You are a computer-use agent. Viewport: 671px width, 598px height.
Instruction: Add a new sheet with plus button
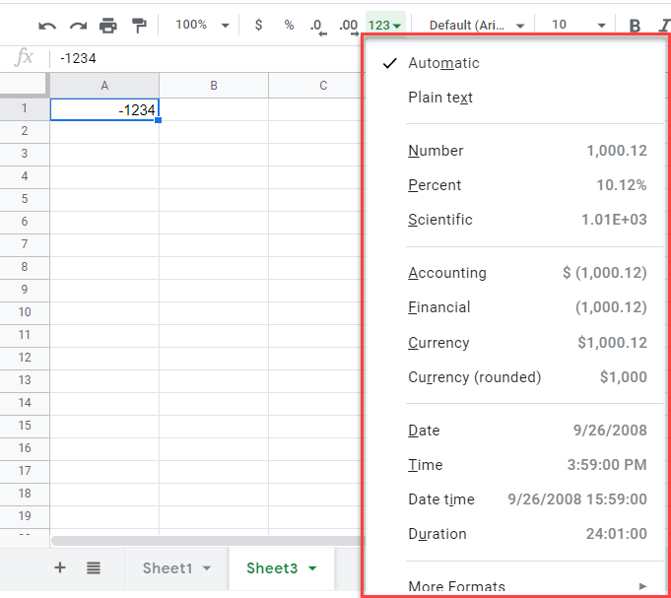coord(60,567)
